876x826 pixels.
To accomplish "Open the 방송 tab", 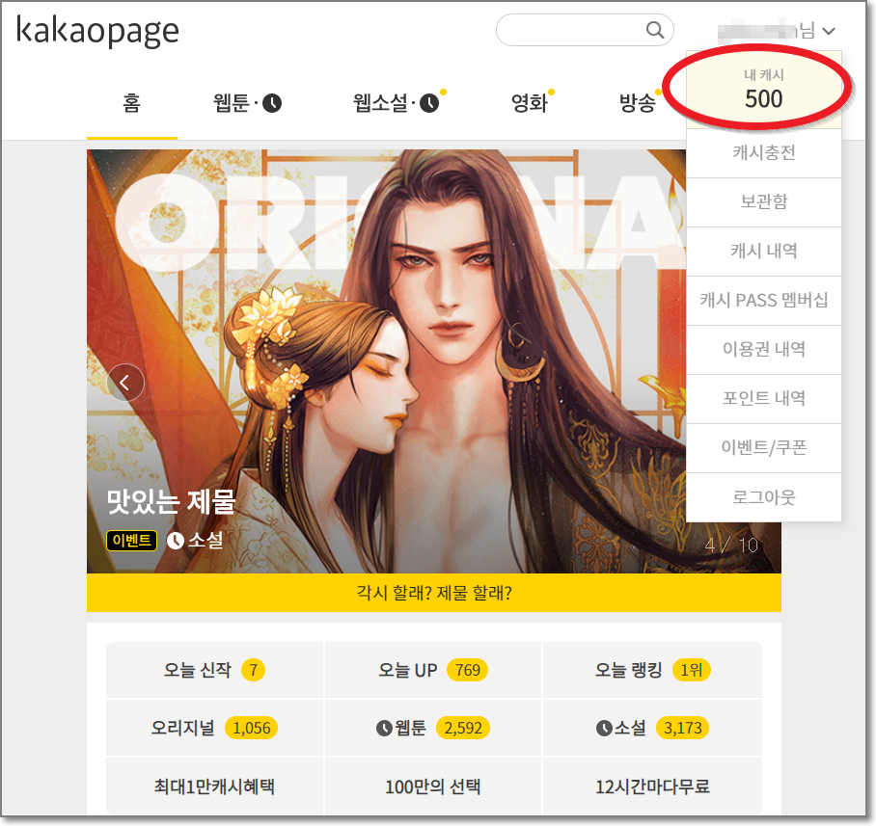I will pos(637,103).
